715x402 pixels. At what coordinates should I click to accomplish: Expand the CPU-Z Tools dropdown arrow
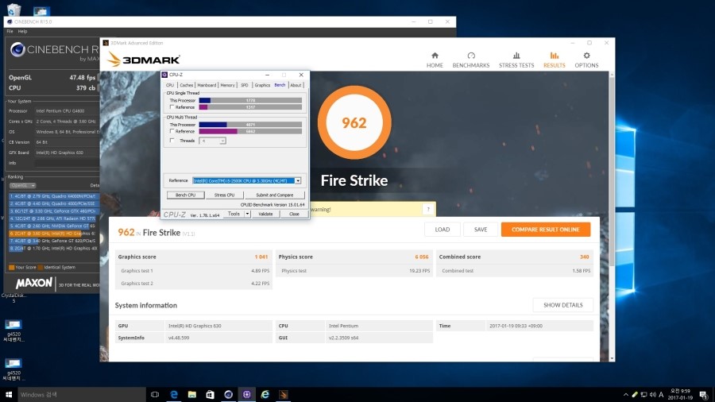point(247,214)
